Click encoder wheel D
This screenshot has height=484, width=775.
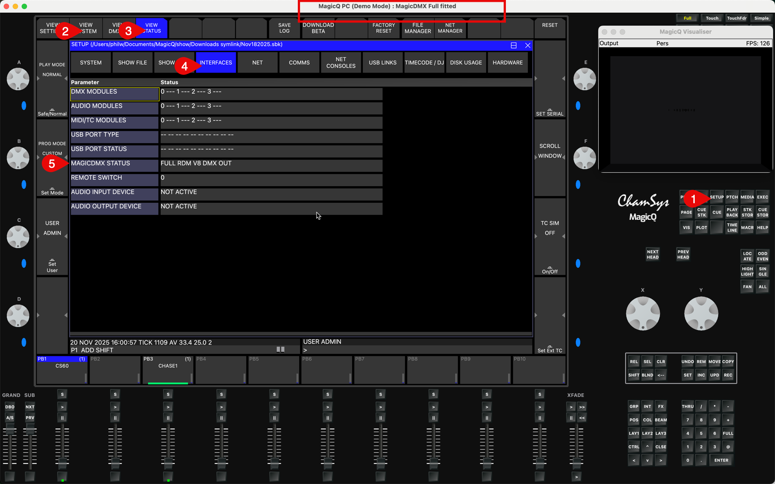18,316
